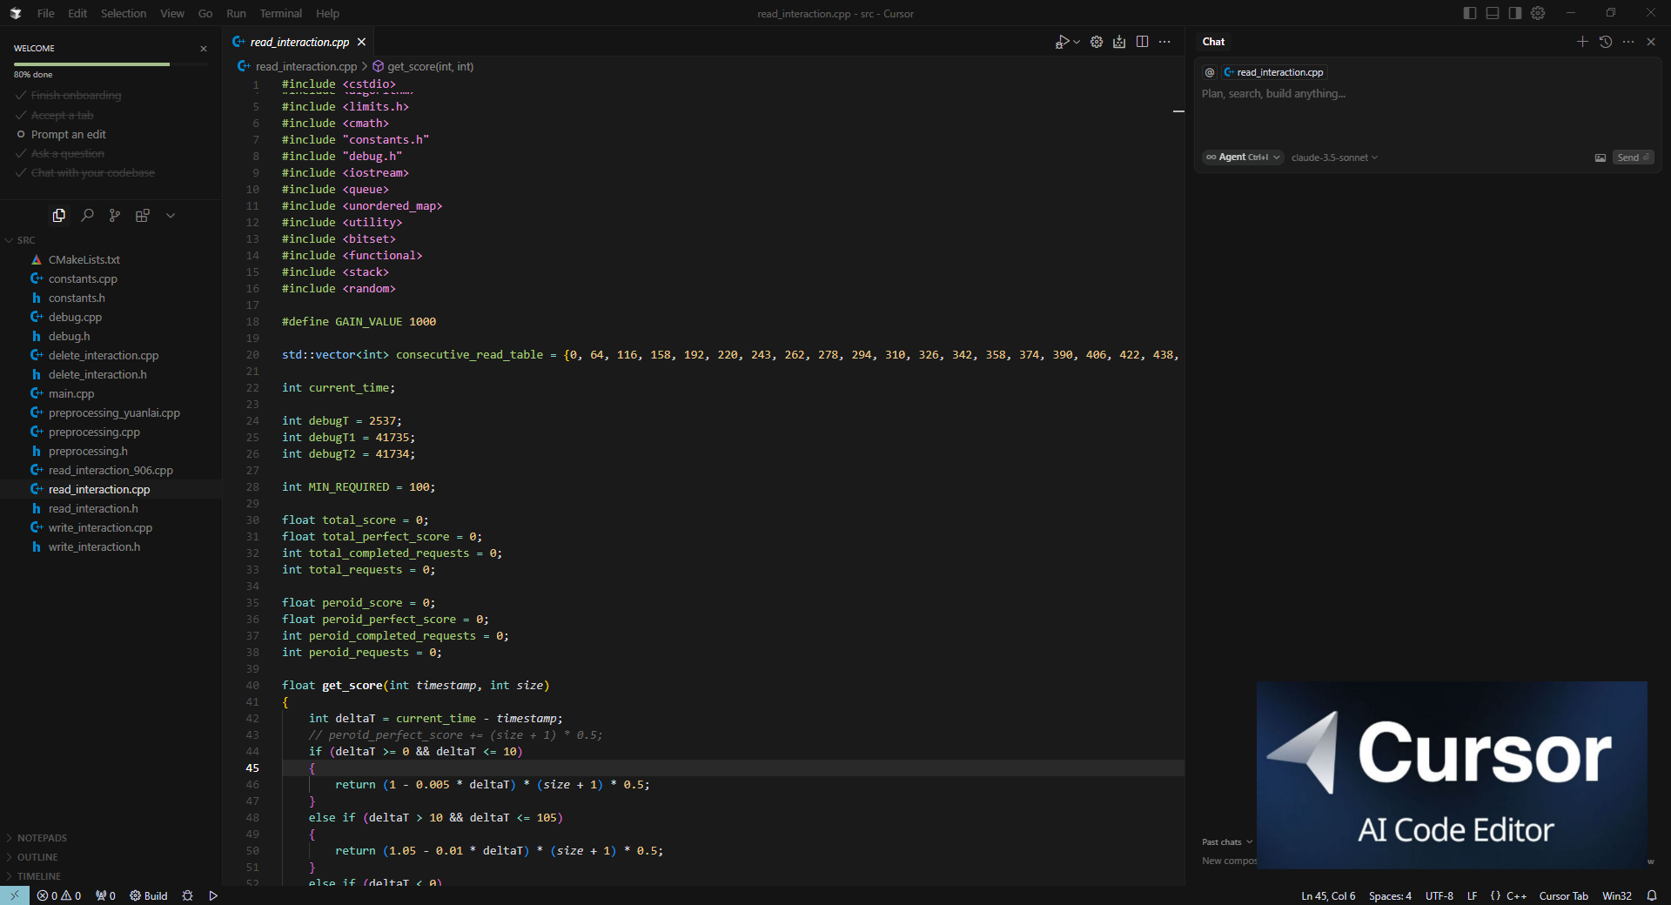Screen dimensions: 1671x905
Task: Open remote window status bar button
Action: click(15, 895)
